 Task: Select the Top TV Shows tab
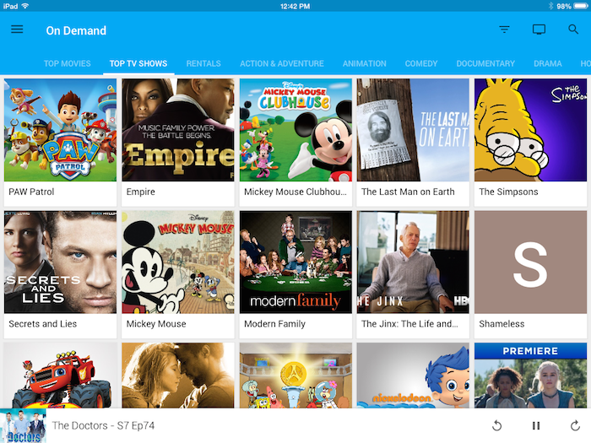coord(138,63)
